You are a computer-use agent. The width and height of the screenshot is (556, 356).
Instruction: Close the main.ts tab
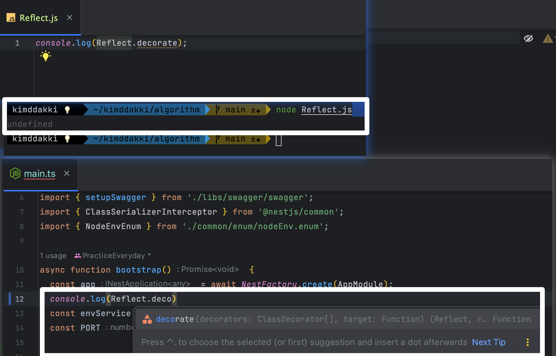tap(67, 173)
